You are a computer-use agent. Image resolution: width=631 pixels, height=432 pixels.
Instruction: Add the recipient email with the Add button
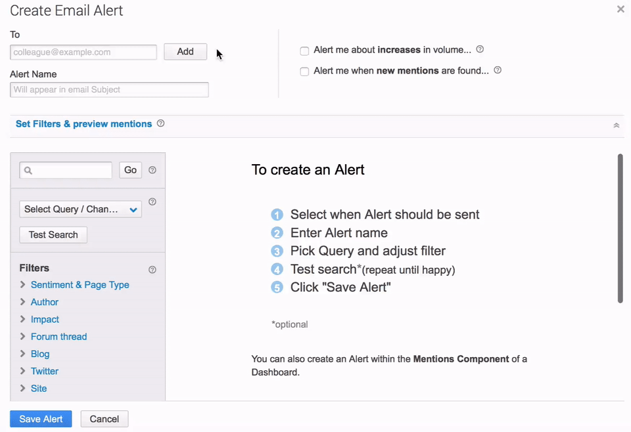[185, 51]
